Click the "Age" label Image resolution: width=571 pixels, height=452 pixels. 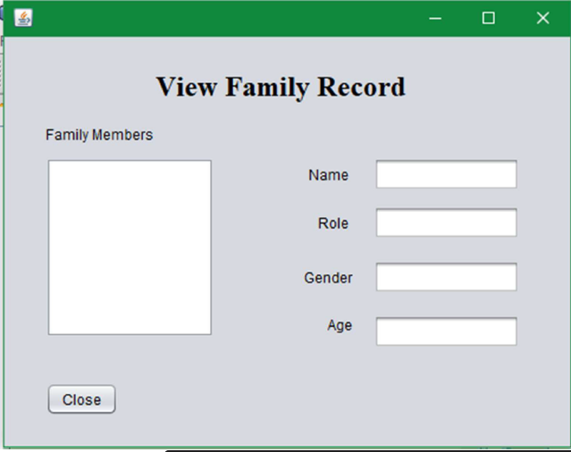coord(340,325)
